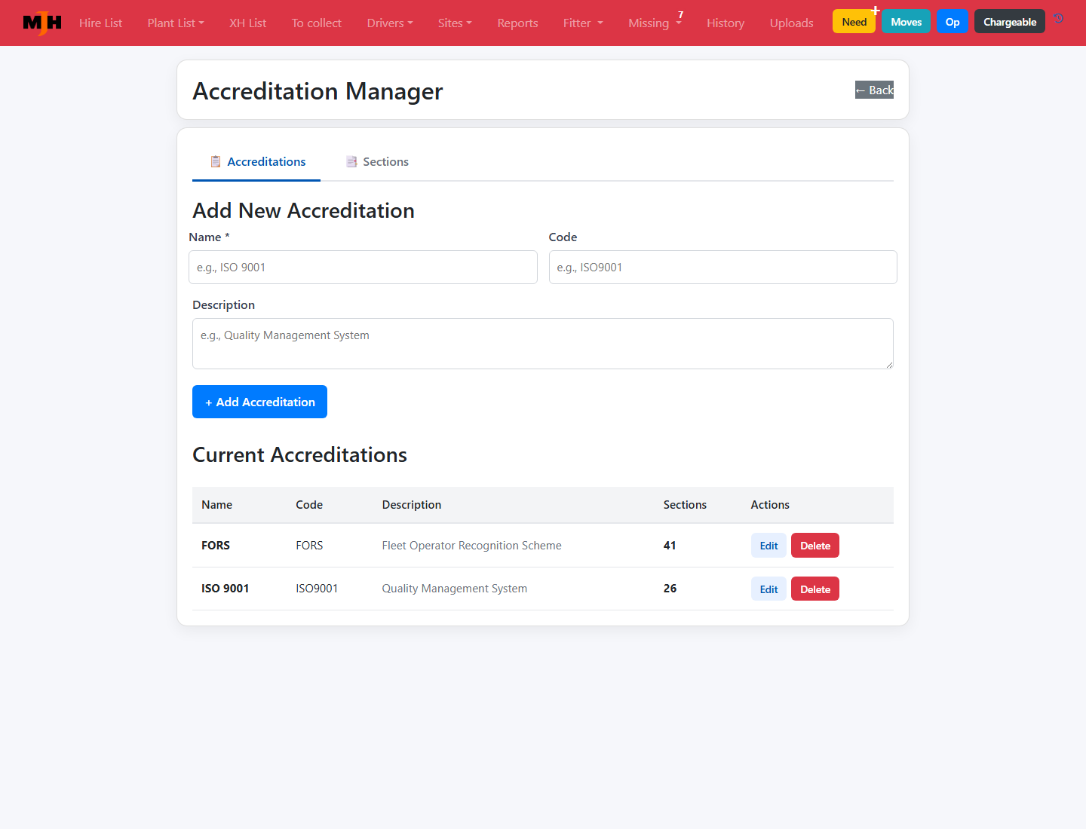This screenshot has width=1086, height=829.
Task: Open the Uploads navbar item
Action: (x=791, y=23)
